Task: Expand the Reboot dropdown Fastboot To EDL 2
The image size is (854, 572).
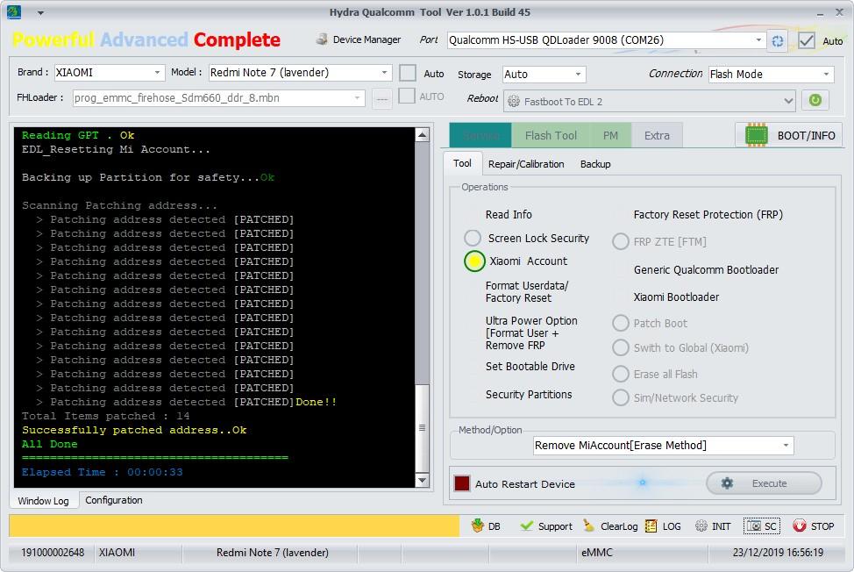Action: (x=787, y=101)
